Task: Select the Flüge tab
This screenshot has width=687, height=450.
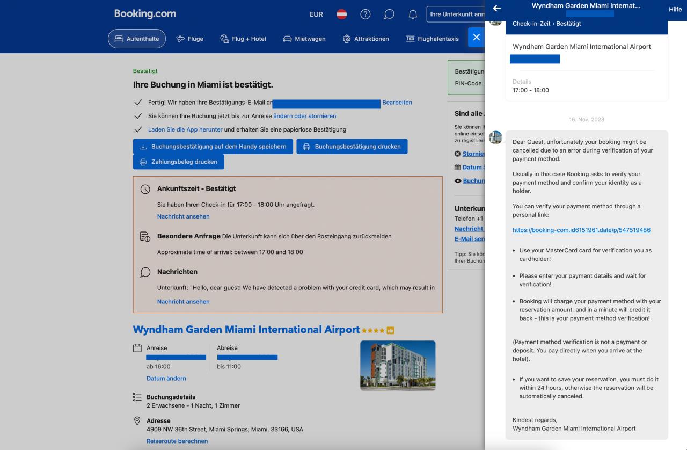Action: click(189, 39)
